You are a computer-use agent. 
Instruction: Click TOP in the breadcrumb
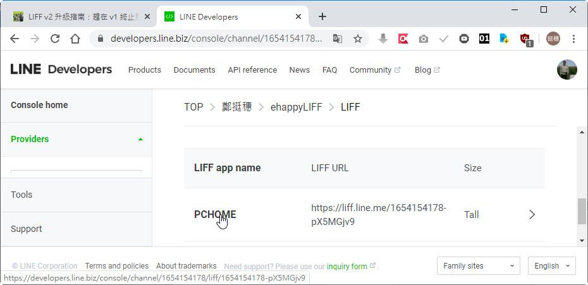click(x=193, y=107)
